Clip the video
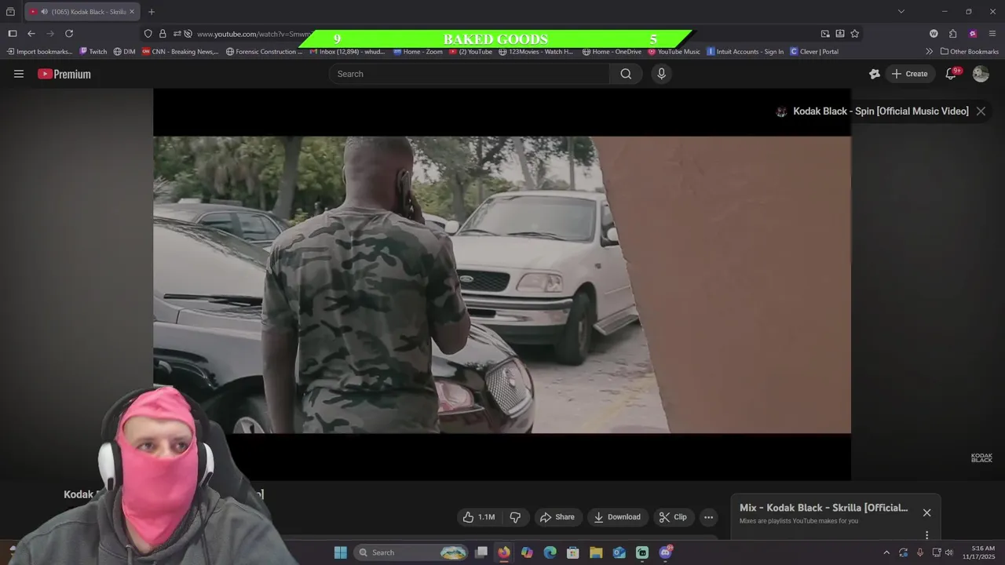Screen dimensions: 1005x565 [673, 517]
